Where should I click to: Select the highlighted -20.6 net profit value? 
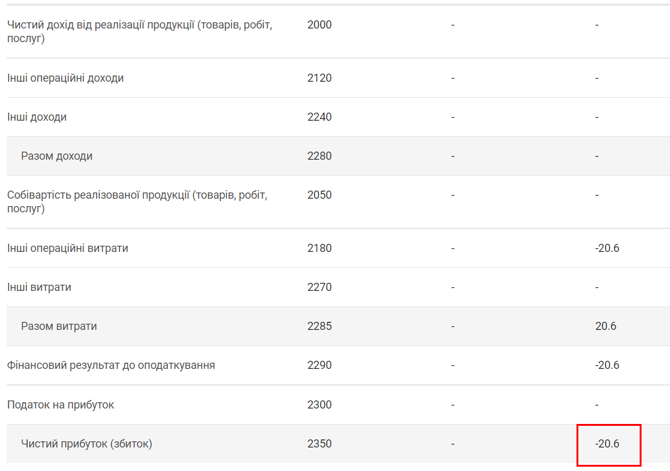[x=607, y=444]
